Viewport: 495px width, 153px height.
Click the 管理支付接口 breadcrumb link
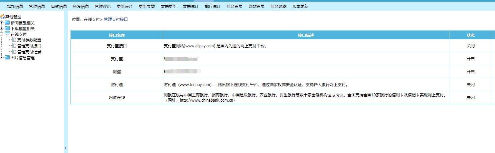point(116,20)
